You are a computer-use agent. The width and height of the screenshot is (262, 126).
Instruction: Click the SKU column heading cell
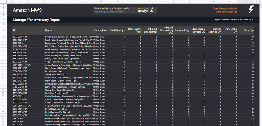tap(15, 31)
